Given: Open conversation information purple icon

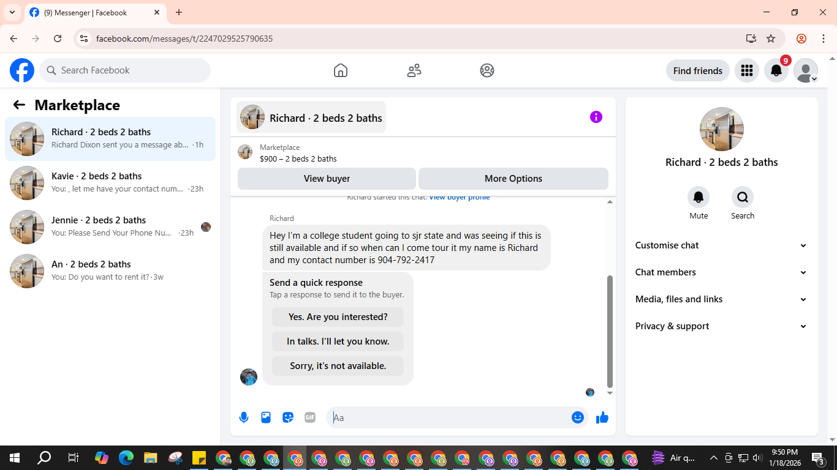Looking at the screenshot, I should click(x=596, y=117).
